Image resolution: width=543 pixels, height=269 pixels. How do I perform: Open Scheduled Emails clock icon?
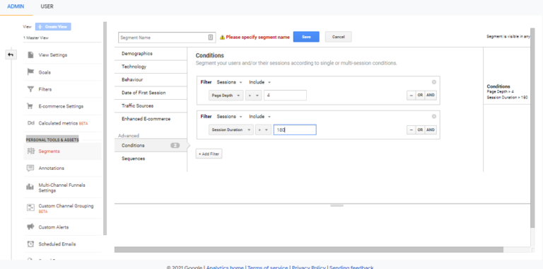point(30,244)
